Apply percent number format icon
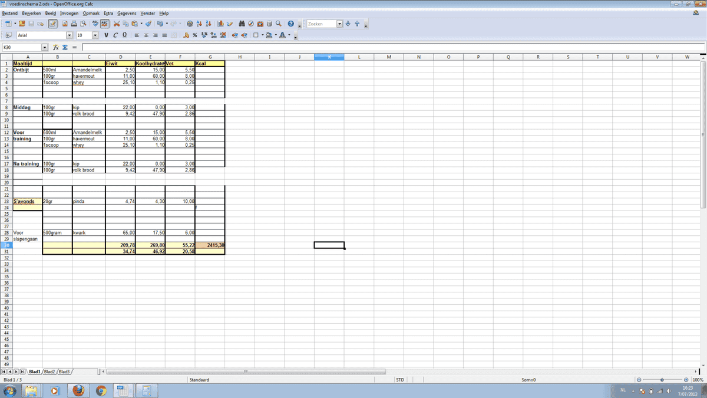 point(195,35)
